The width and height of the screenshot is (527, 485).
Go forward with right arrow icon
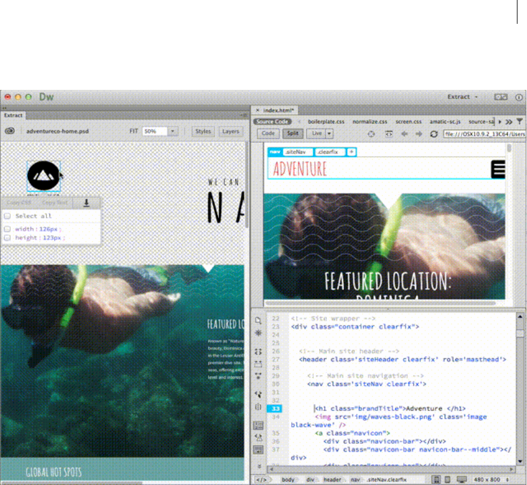419,134
